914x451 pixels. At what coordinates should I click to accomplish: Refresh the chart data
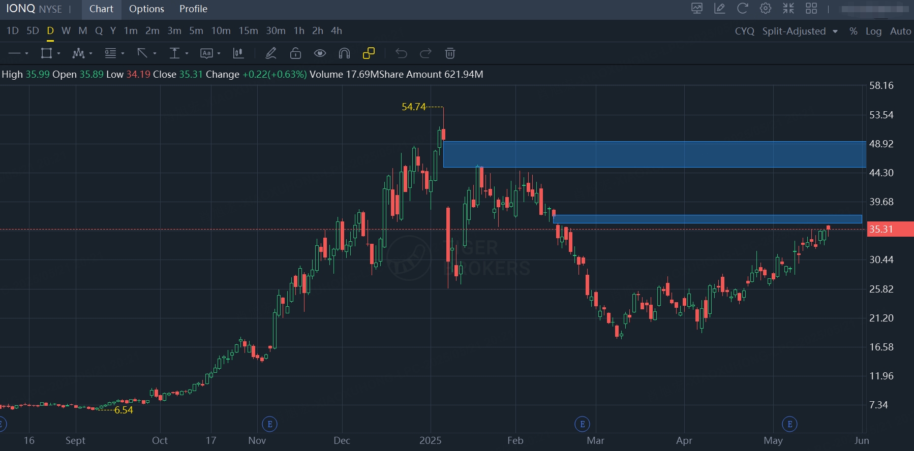point(743,9)
